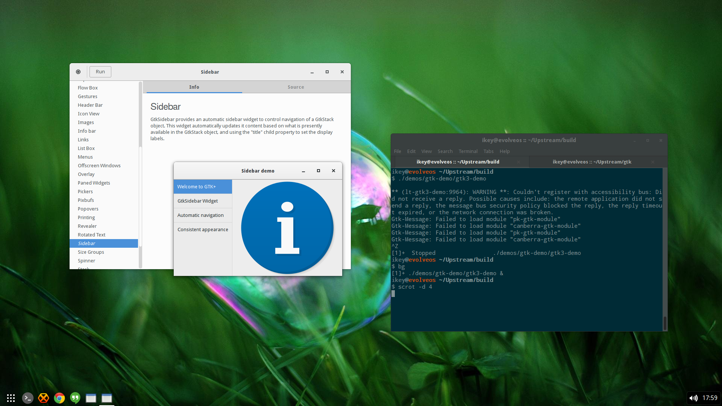Select the Images demo

tap(104, 122)
